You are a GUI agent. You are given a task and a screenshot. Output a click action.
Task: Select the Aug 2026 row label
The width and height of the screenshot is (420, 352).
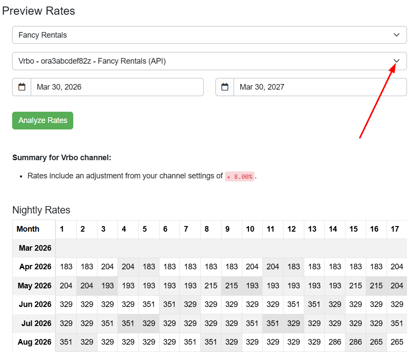point(34,342)
